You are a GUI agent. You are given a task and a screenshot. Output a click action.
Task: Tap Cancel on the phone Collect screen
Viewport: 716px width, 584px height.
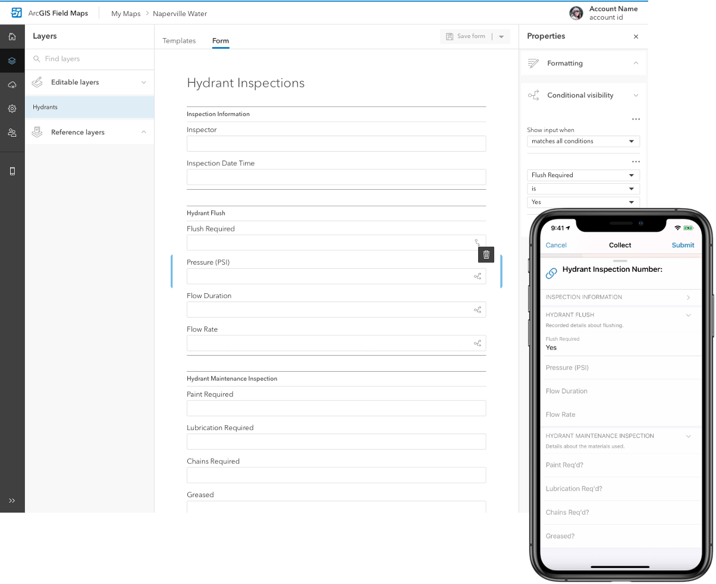[x=556, y=245]
